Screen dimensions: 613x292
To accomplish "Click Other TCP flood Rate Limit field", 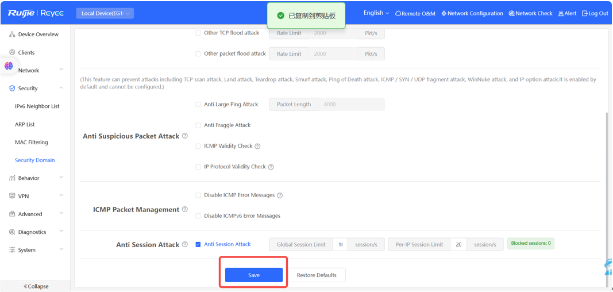I will tap(333, 33).
